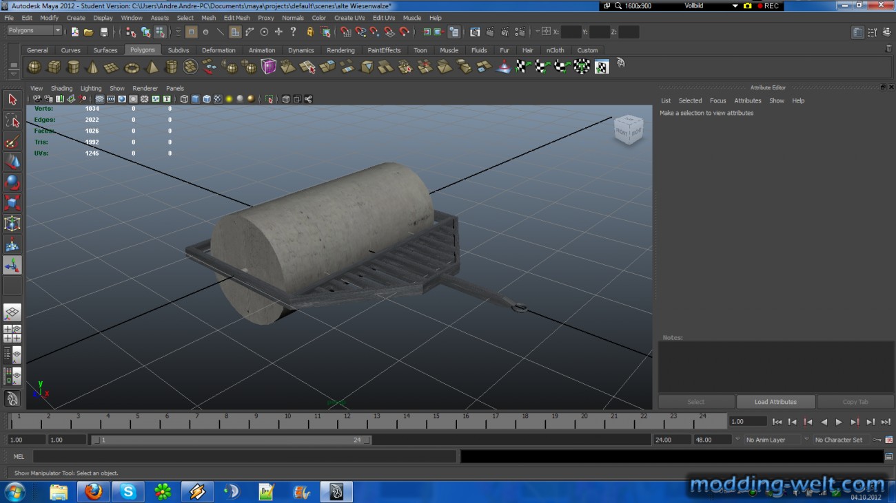Screen dimensions: 896x503
Task: Open the No Anim Layer dropdown
Action: click(771, 440)
